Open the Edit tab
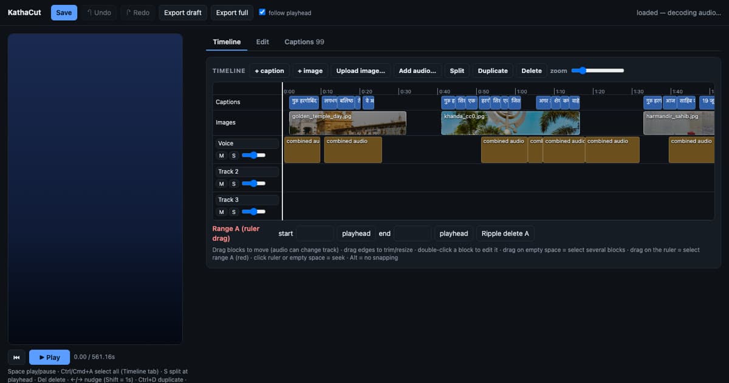The image size is (729, 383). tap(262, 42)
